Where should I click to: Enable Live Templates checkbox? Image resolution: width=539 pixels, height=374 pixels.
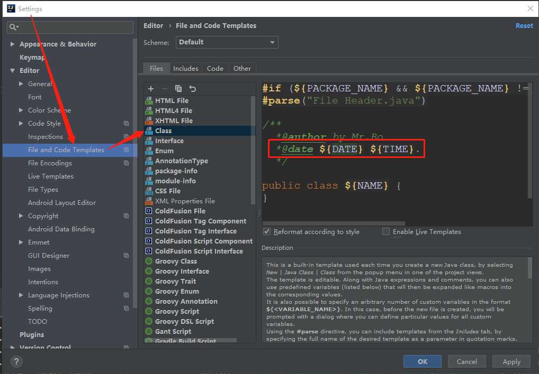pyautogui.click(x=386, y=232)
